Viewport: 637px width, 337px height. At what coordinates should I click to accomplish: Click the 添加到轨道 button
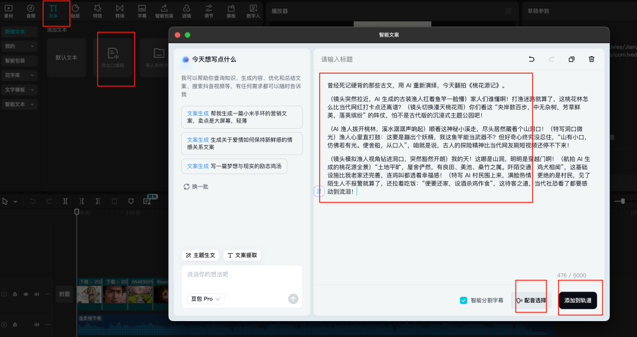coord(577,300)
